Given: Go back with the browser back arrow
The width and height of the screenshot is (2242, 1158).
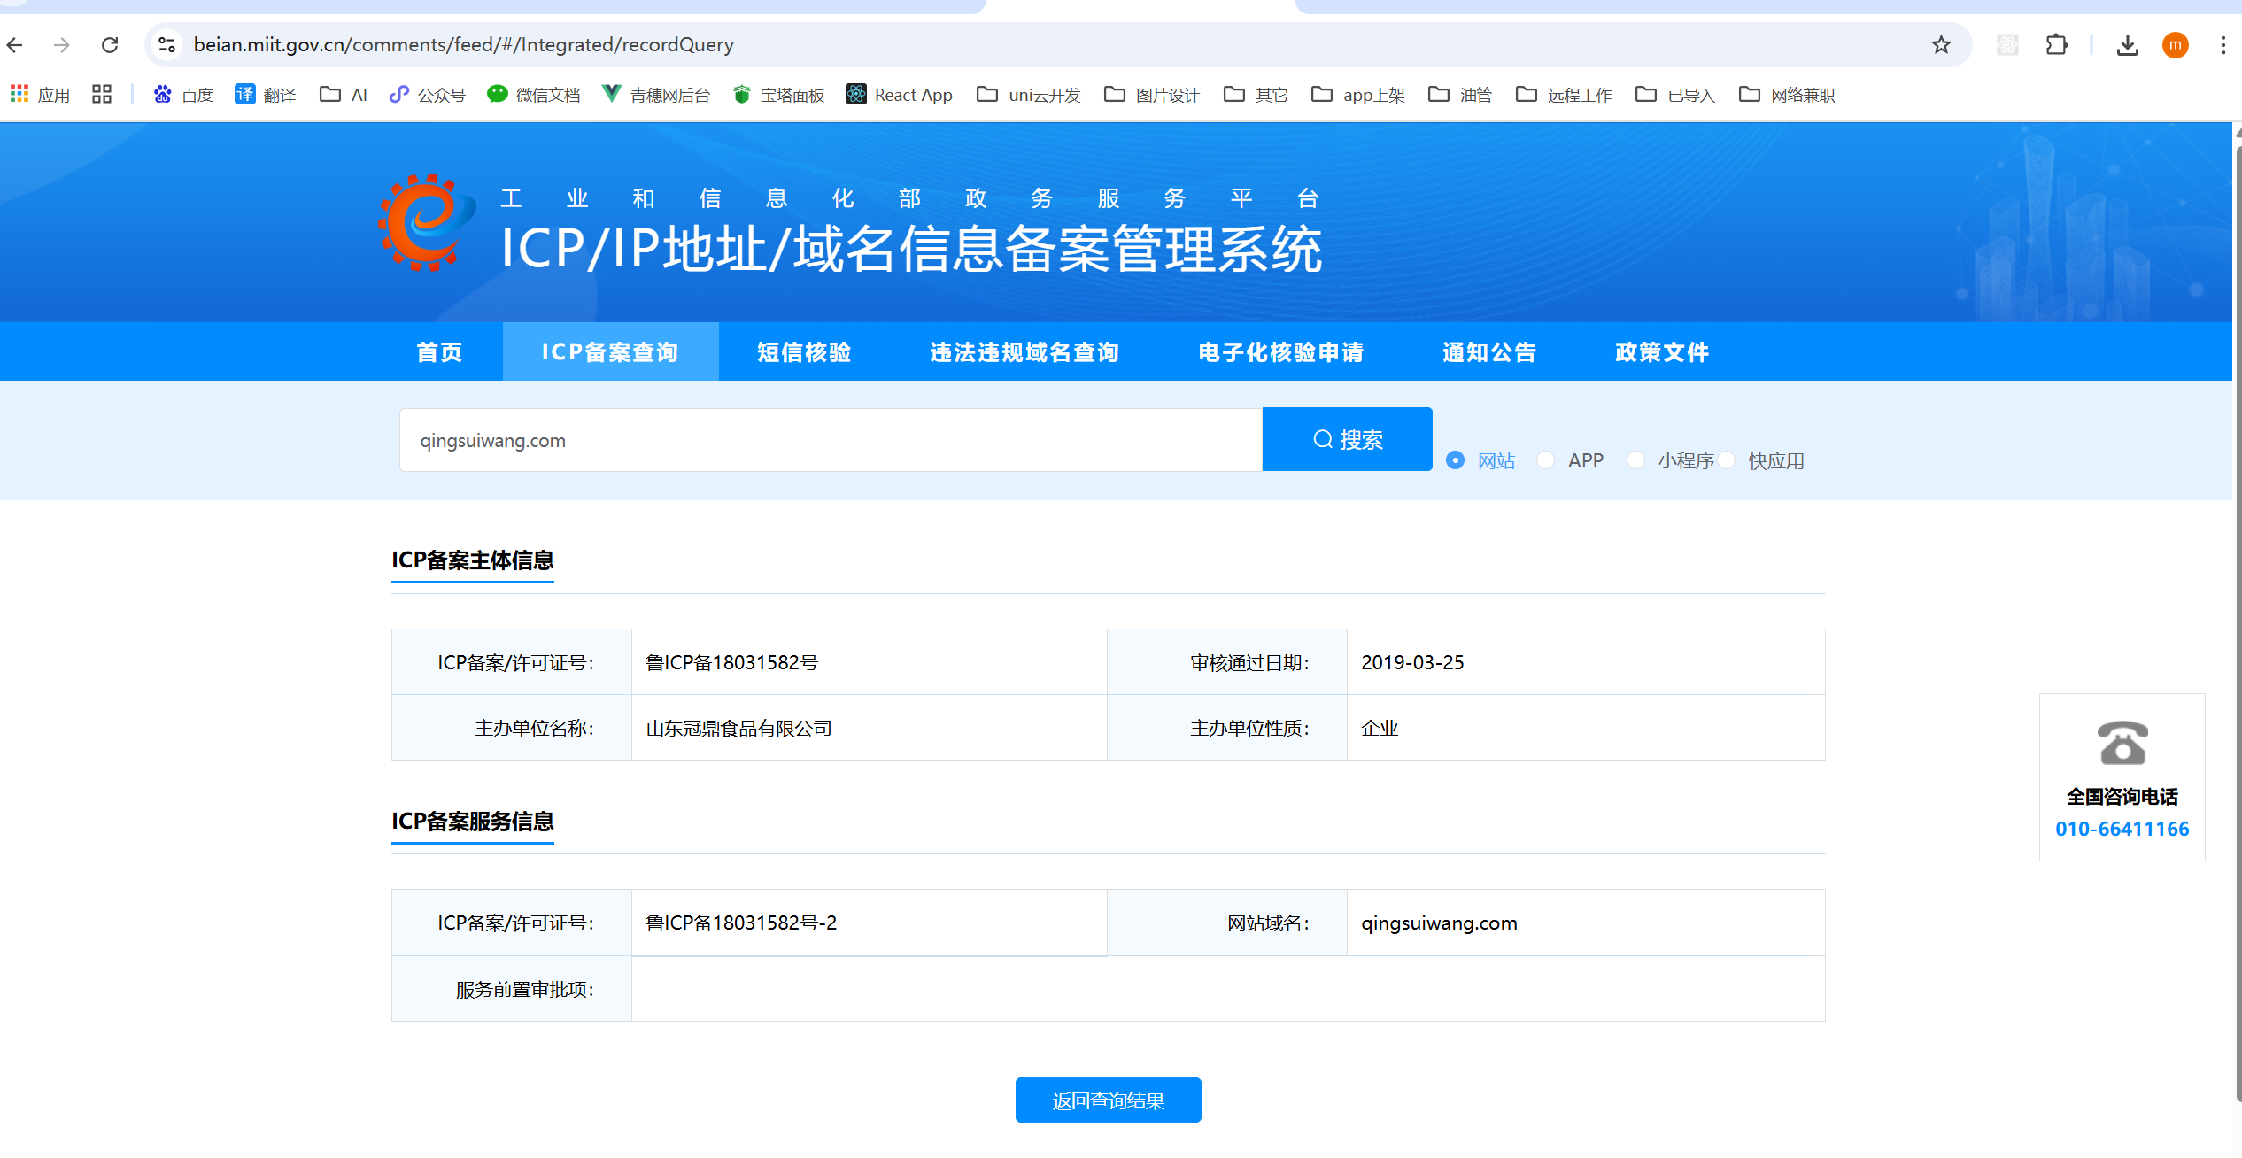Looking at the screenshot, I should tap(15, 44).
